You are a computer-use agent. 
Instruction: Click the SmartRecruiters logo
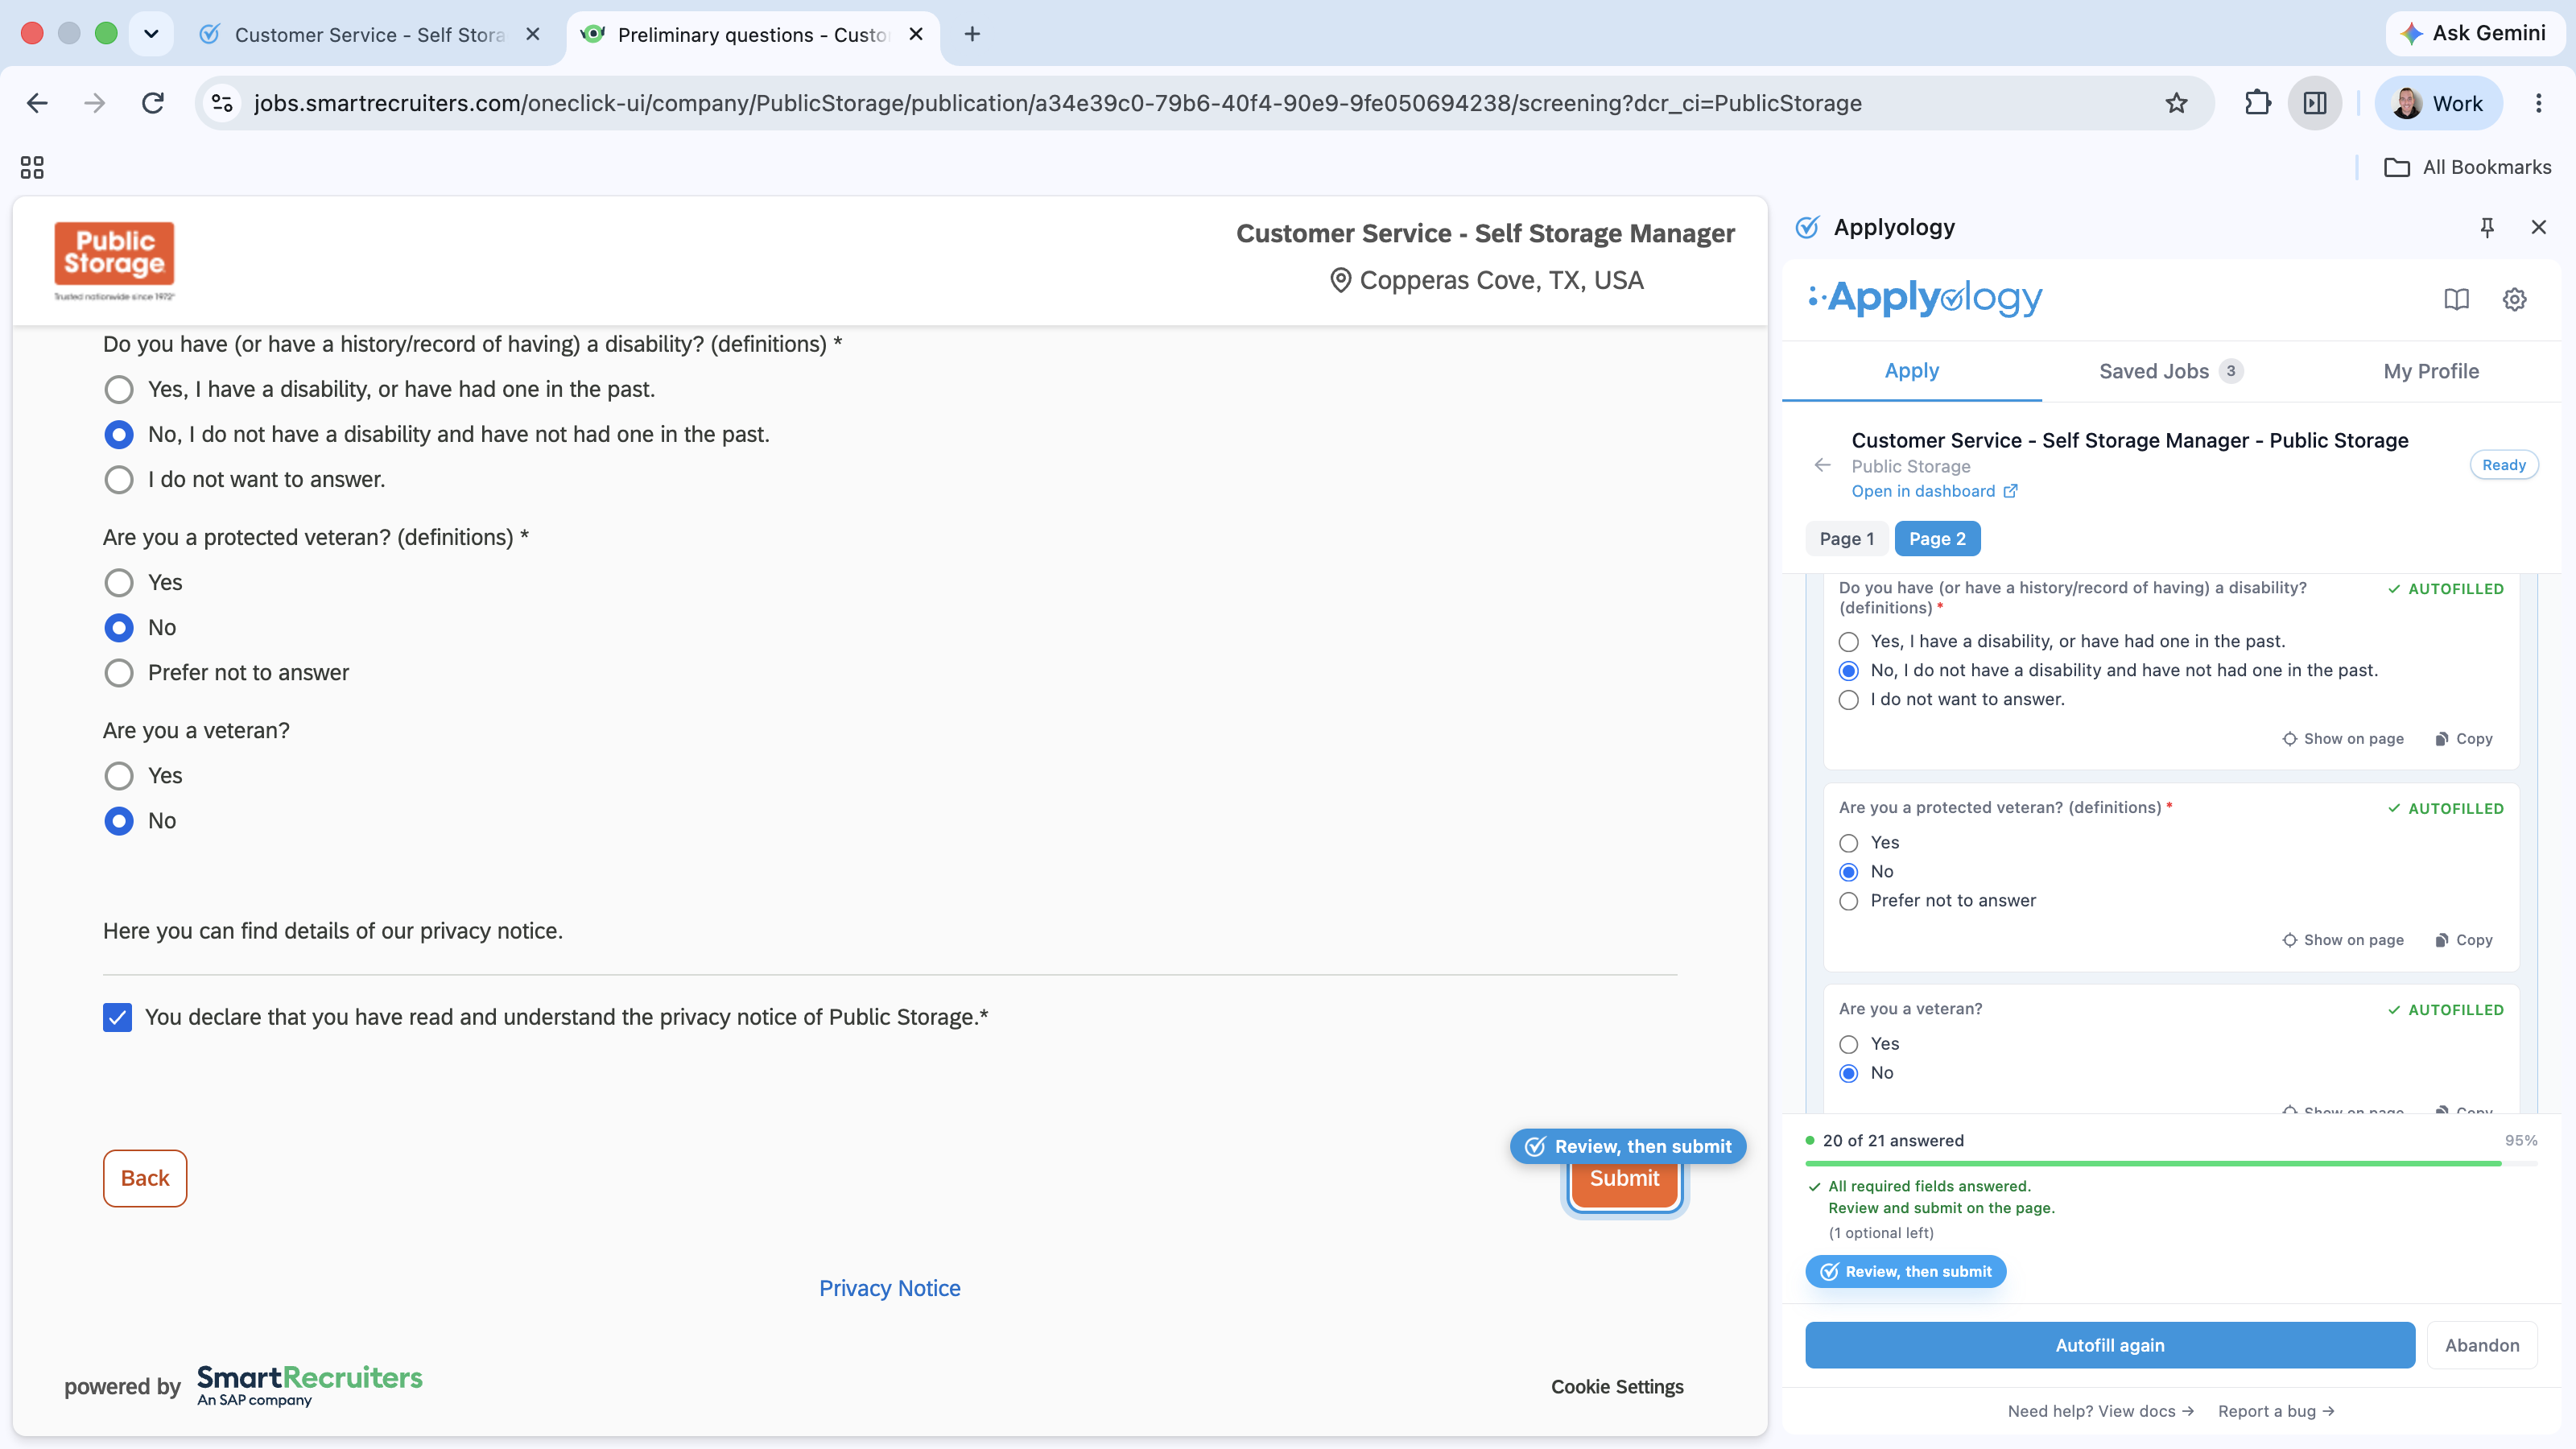click(309, 1385)
